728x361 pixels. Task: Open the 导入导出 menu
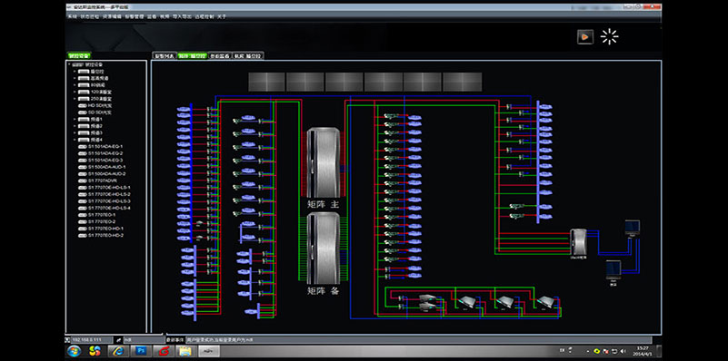pyautogui.click(x=182, y=16)
